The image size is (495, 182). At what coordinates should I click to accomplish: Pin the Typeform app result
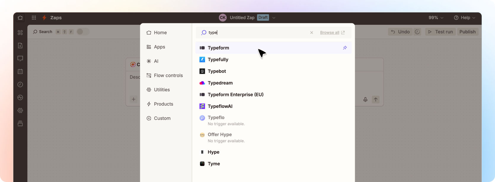[345, 48]
